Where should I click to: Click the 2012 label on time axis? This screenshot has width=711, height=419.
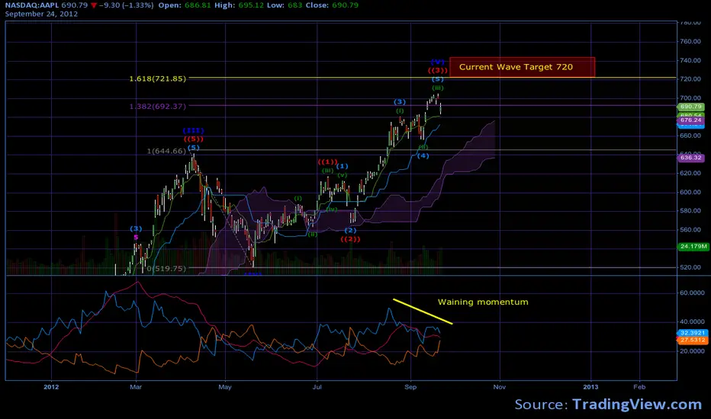51,387
